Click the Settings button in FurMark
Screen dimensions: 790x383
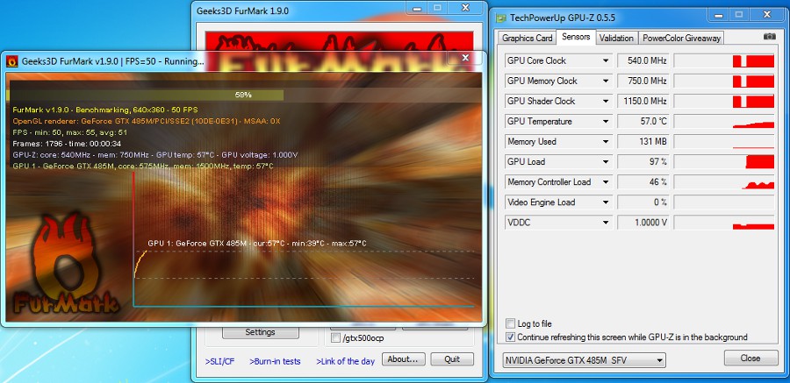(260, 332)
